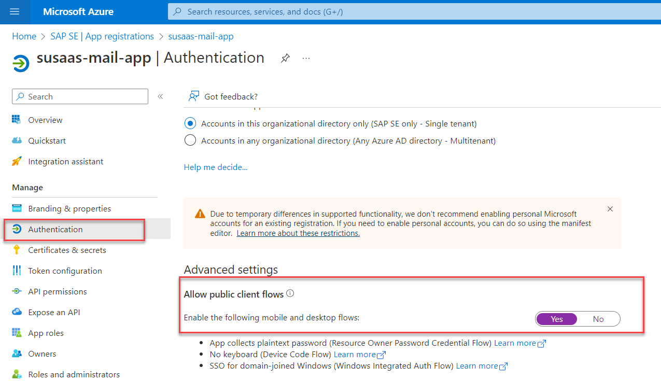Open Overview menu item

point(45,120)
